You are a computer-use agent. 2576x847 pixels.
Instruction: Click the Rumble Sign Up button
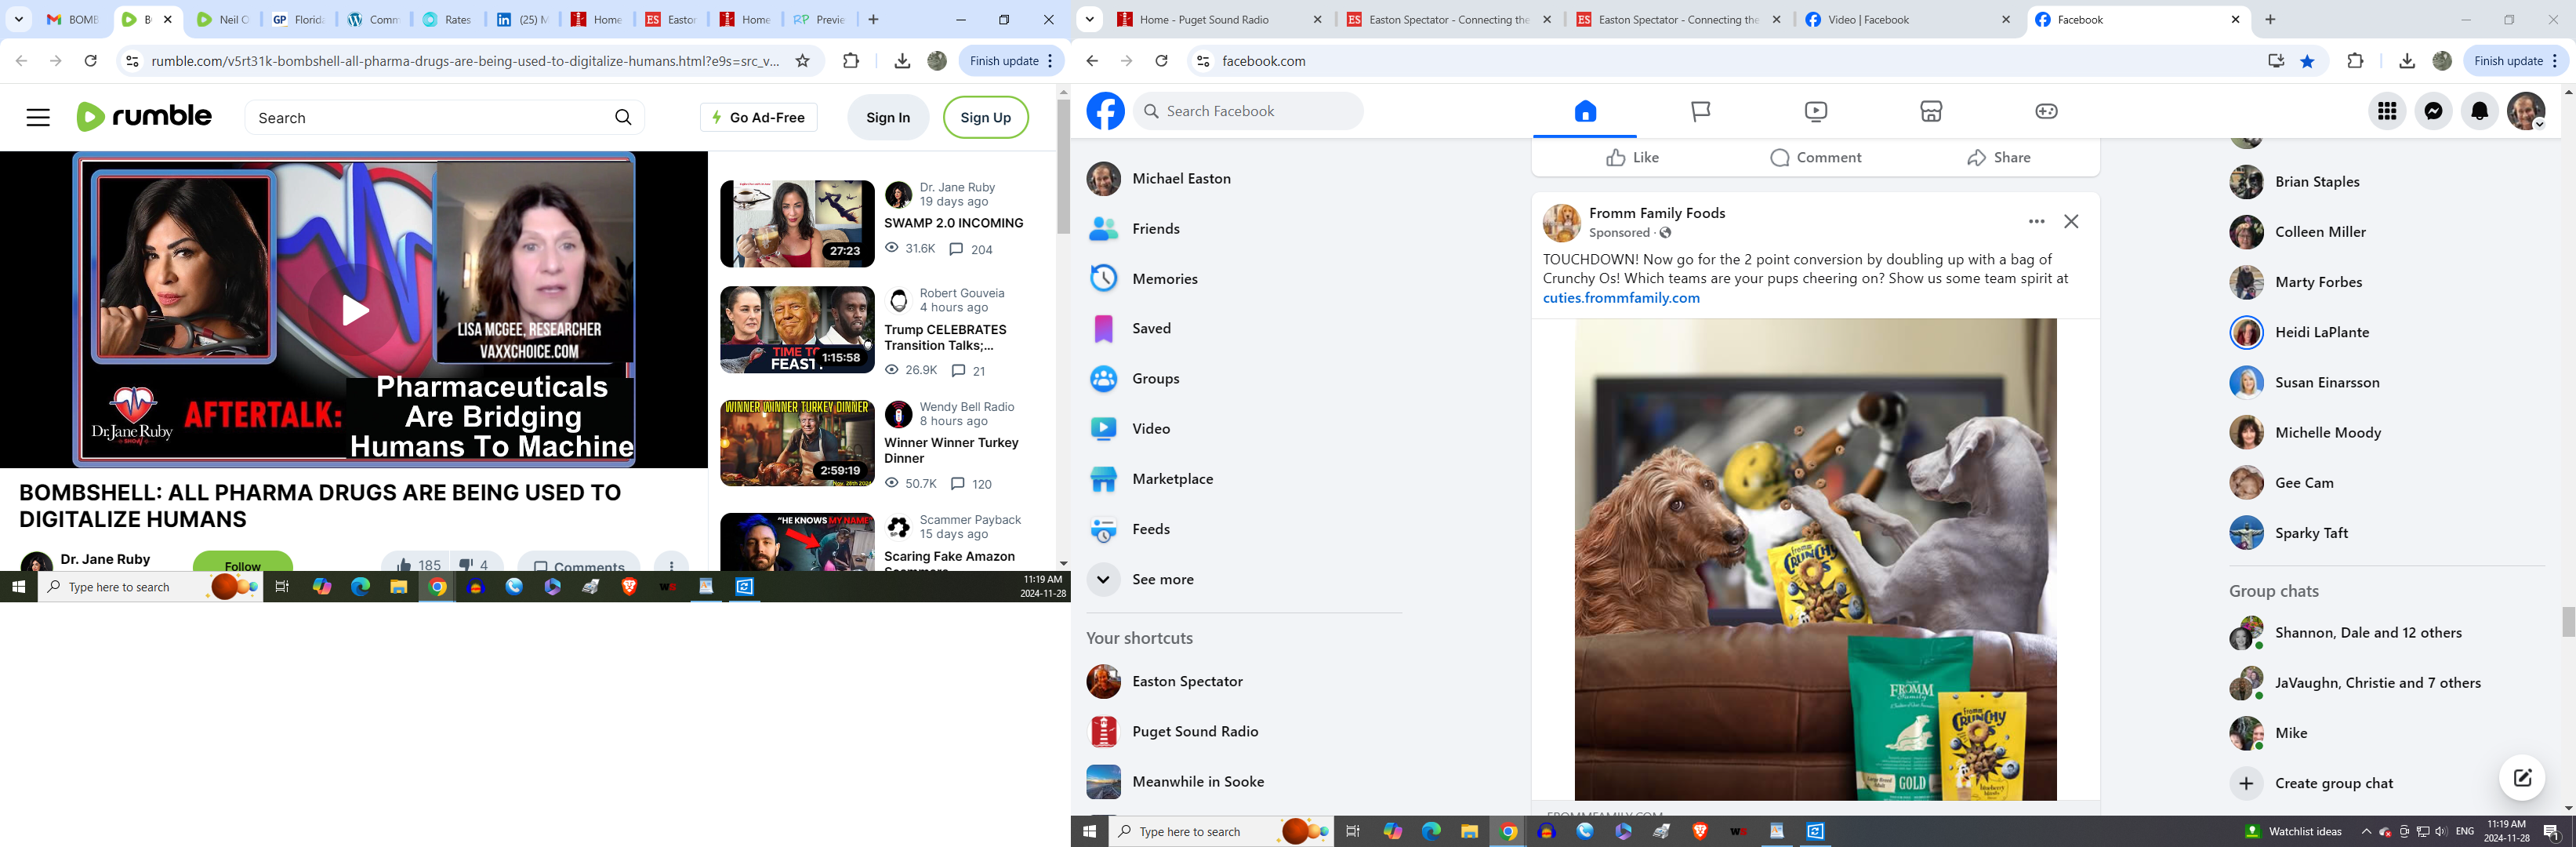pos(985,118)
